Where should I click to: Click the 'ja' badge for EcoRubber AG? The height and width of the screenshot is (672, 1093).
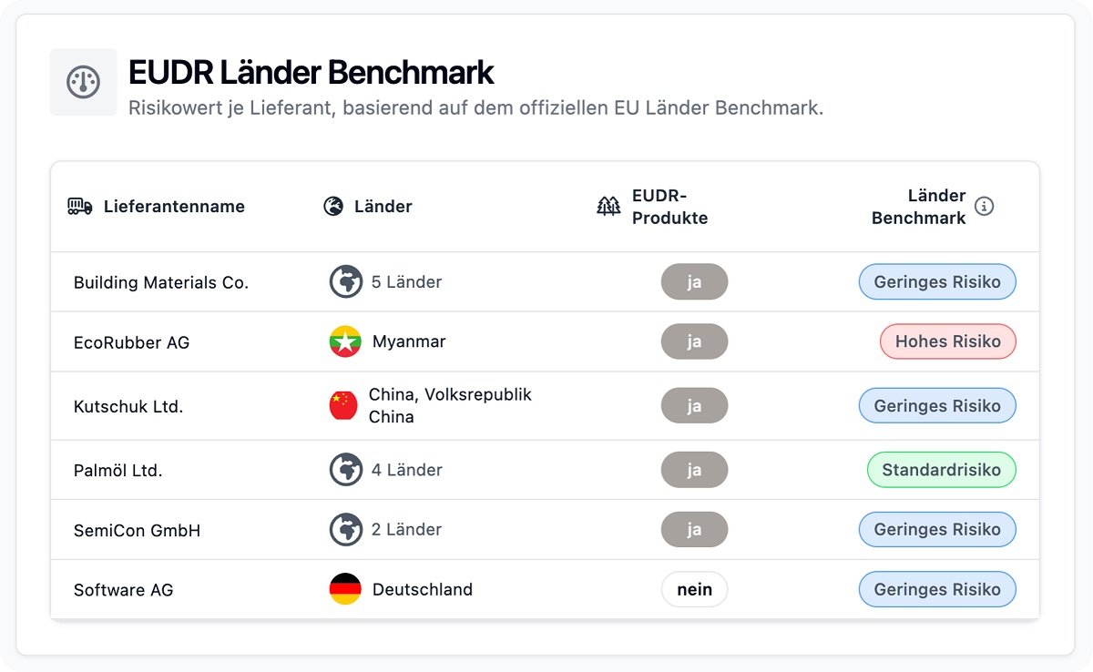click(694, 342)
